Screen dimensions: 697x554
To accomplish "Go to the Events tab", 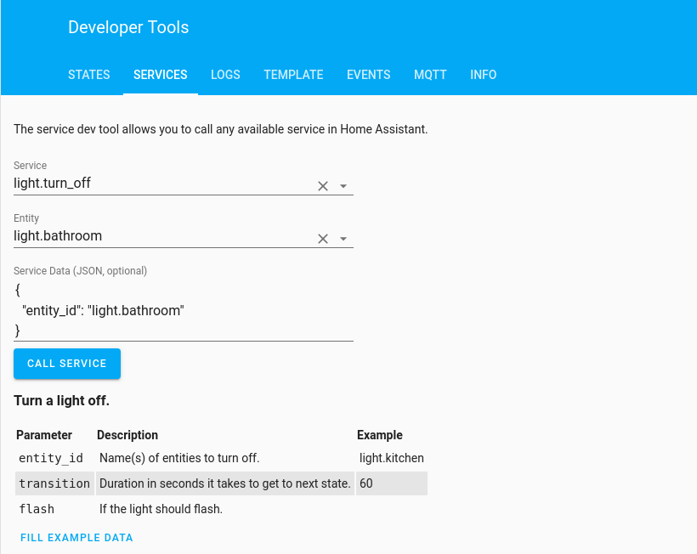I will 369,75.
